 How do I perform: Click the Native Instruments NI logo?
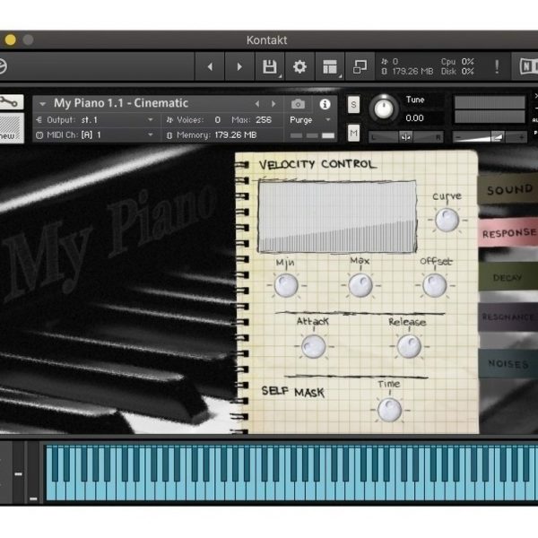(527, 66)
